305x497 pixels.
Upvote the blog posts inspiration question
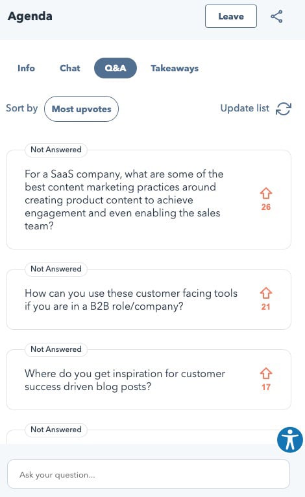[266, 373]
